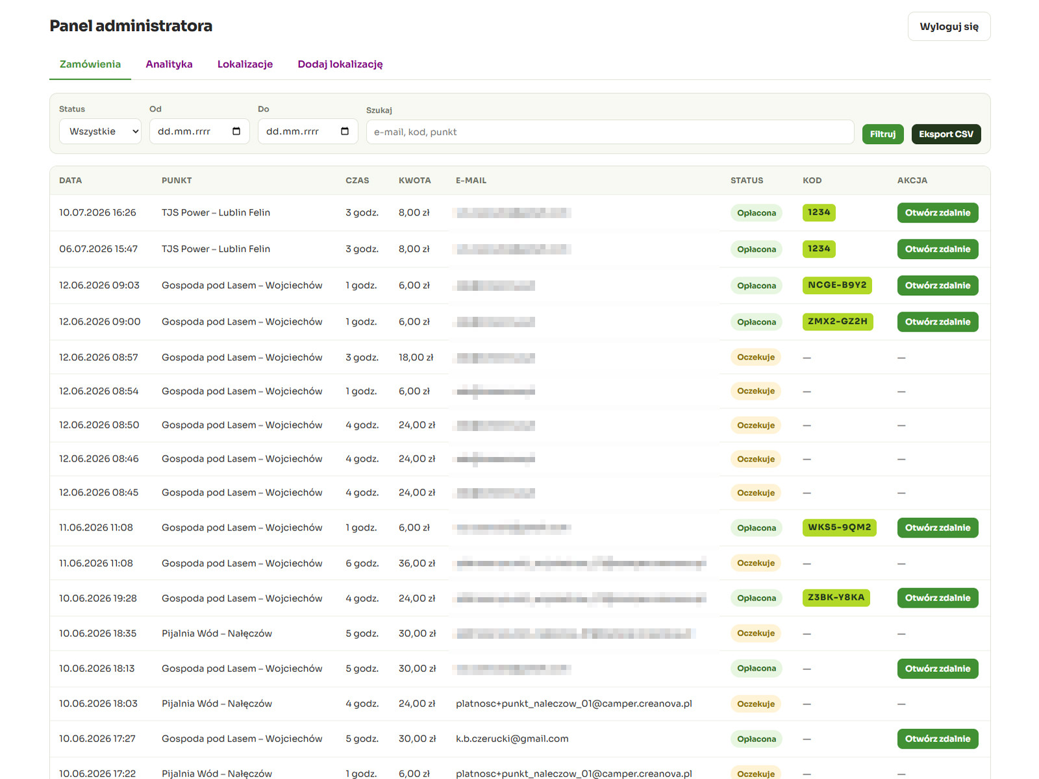Click Otwórz zdalnie for code WKS5-9QM2
This screenshot has height=779, width=1039.
(938, 528)
